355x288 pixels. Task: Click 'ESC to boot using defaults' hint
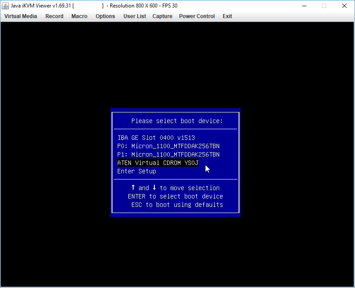[x=177, y=205]
